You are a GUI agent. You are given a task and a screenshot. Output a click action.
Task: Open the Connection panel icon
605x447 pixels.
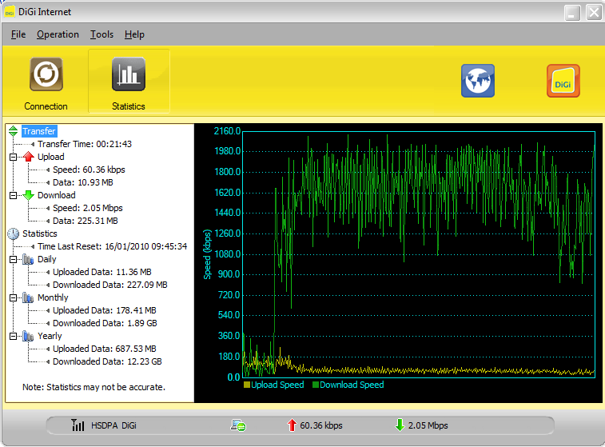coord(46,75)
